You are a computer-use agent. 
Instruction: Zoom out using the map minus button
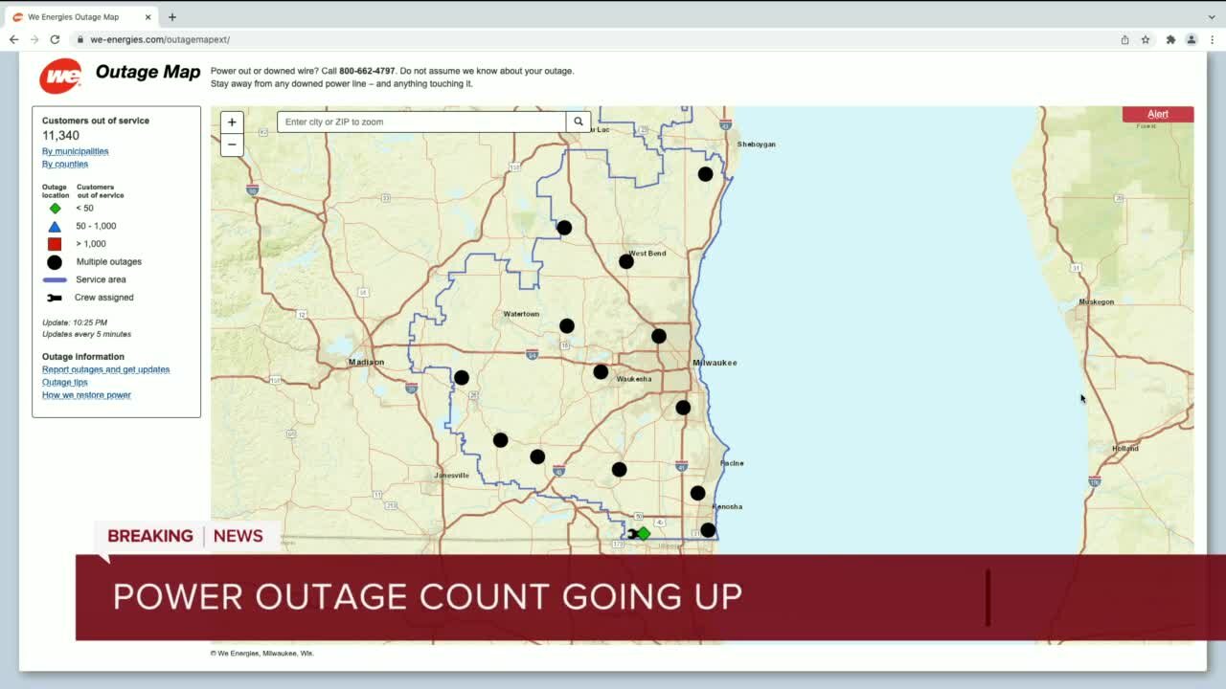coord(232,144)
